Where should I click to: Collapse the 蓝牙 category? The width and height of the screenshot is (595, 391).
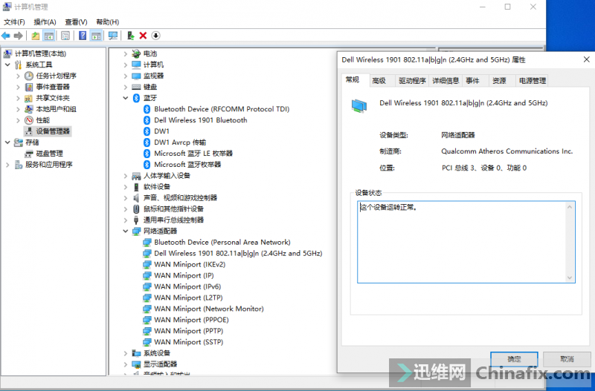(x=125, y=98)
